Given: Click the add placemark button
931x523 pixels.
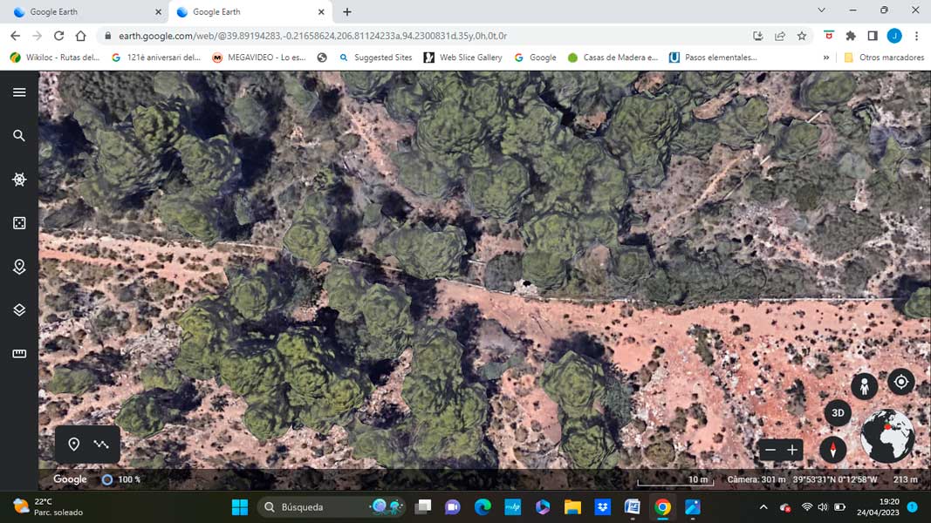Looking at the screenshot, I should [74, 445].
